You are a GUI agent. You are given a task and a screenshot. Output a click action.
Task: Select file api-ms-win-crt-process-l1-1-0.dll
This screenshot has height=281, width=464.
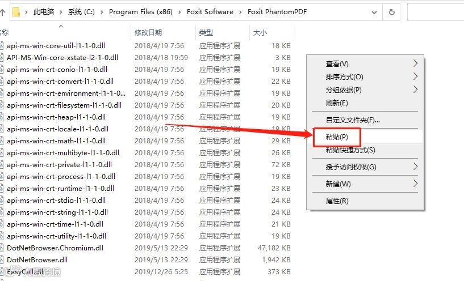[x=61, y=177]
